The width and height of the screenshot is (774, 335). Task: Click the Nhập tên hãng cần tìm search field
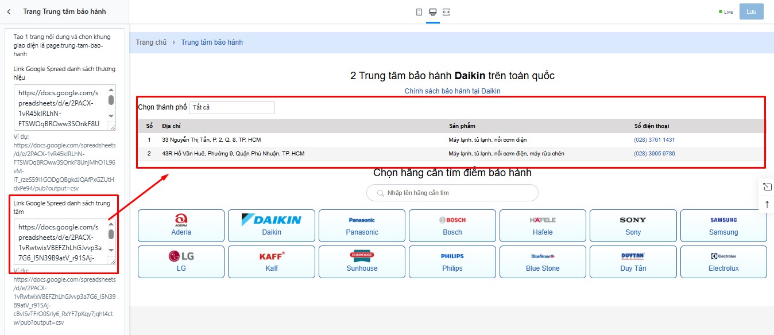click(452, 193)
